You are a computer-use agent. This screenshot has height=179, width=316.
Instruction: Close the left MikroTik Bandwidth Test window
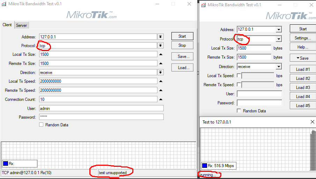point(189,4)
